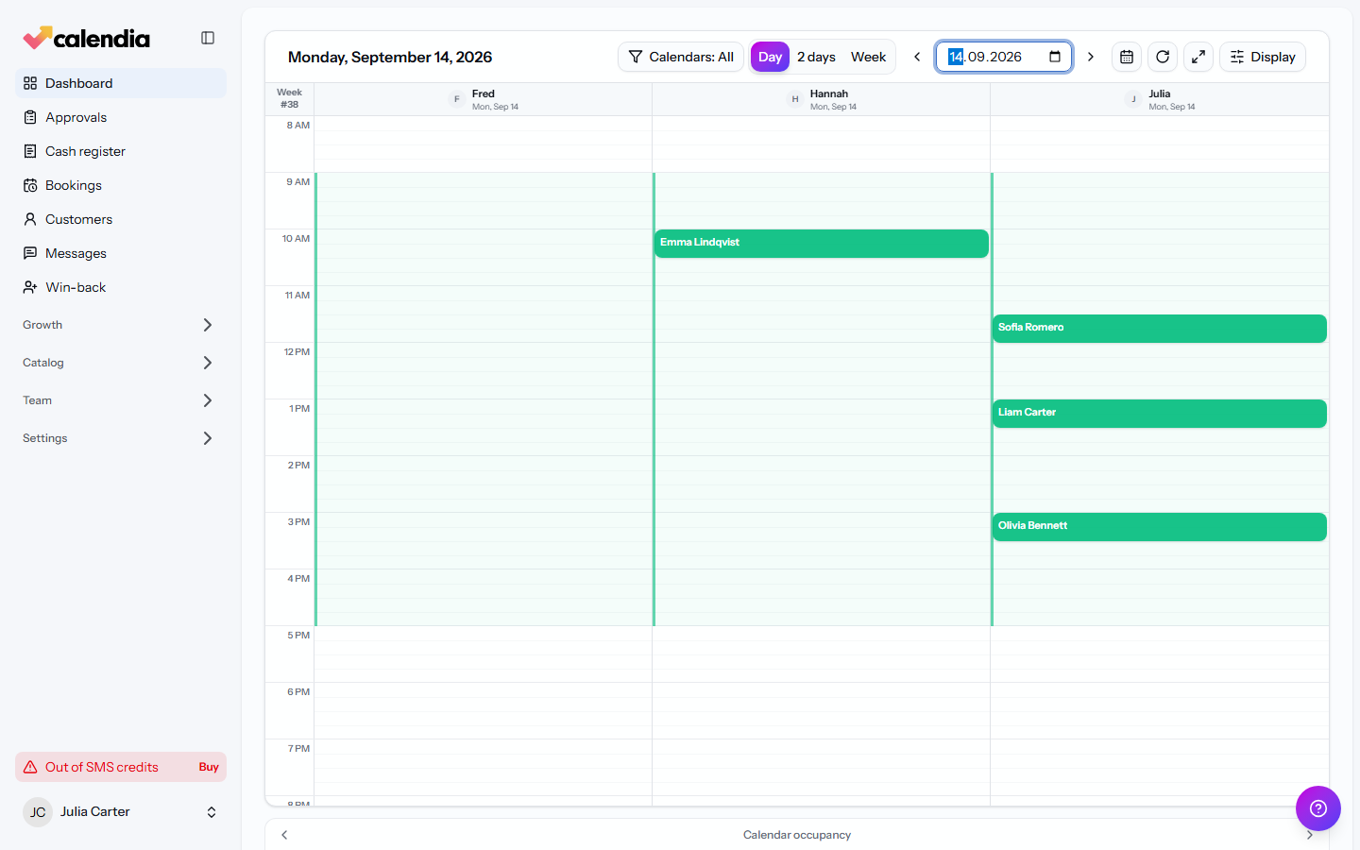
Task: Click Fred's calendar column header
Action: (484, 99)
